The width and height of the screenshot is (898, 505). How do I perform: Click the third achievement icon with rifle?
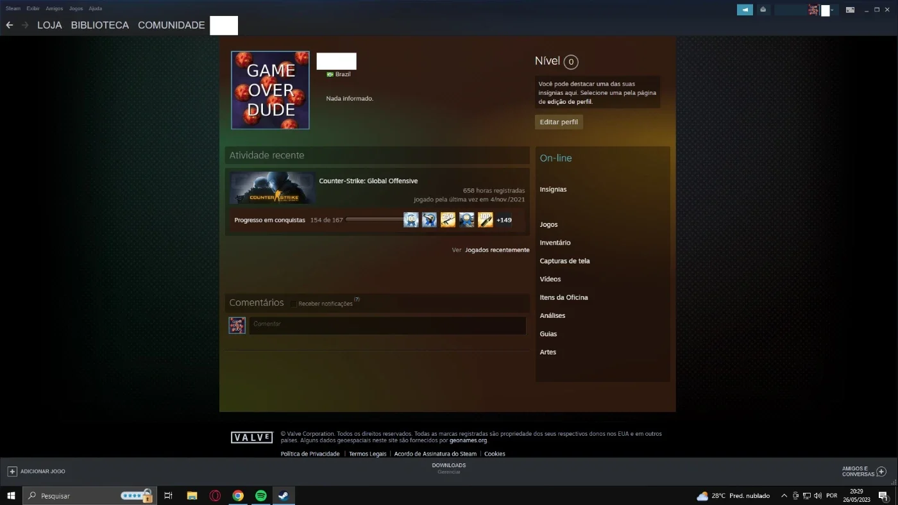coord(448,220)
